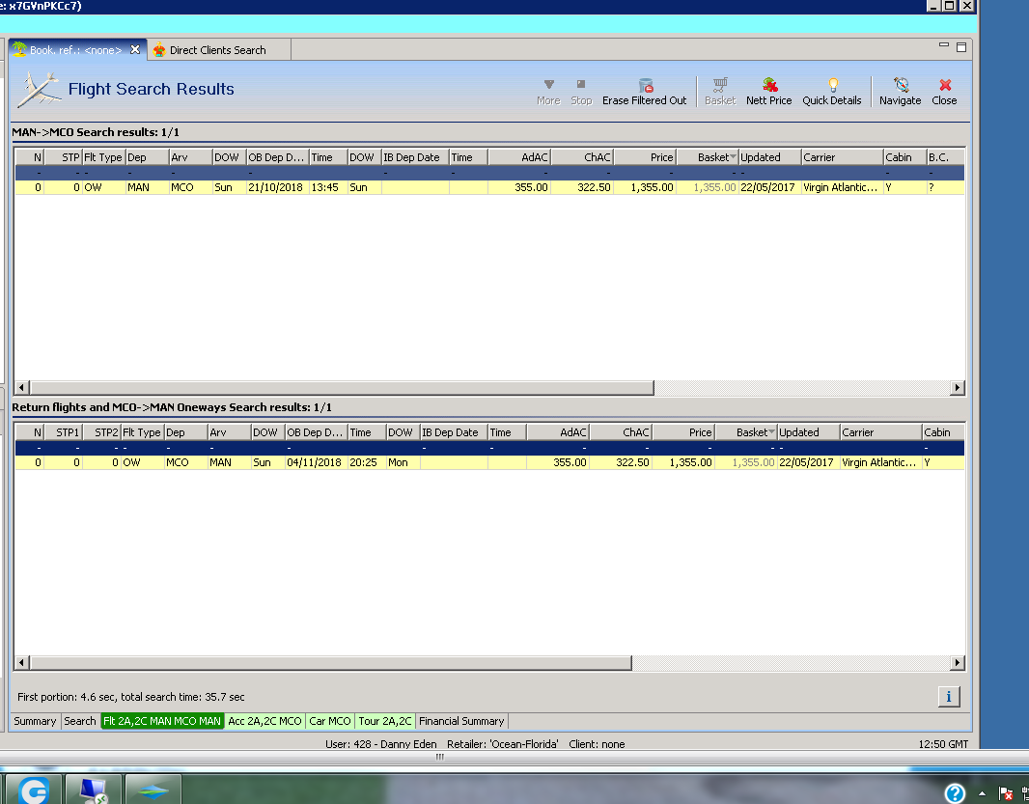Switch to Direct Clients Search tab
This screenshot has height=804, width=1029.
pyautogui.click(x=218, y=50)
